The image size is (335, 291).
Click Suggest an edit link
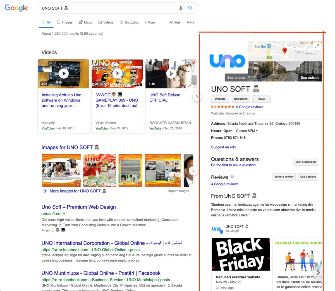pos(223,147)
